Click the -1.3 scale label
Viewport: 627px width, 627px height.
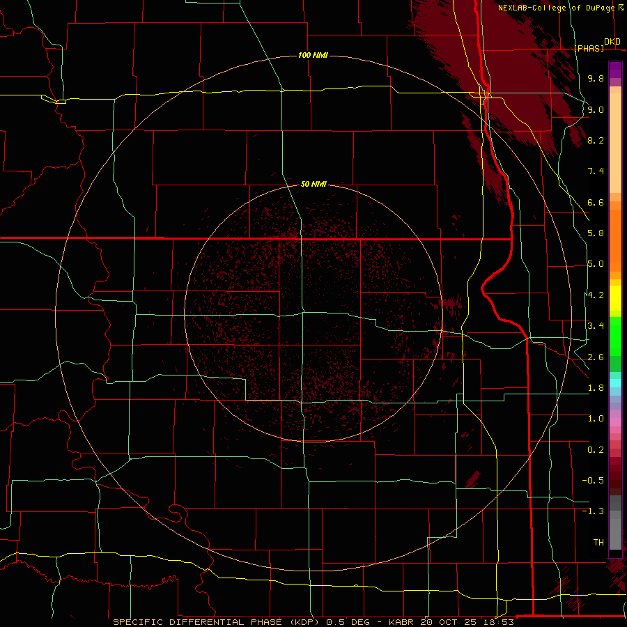coord(593,511)
